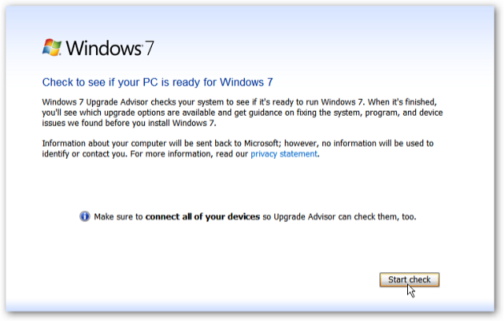
Task: Click 'identify or contact you' text
Action: [x=85, y=154]
